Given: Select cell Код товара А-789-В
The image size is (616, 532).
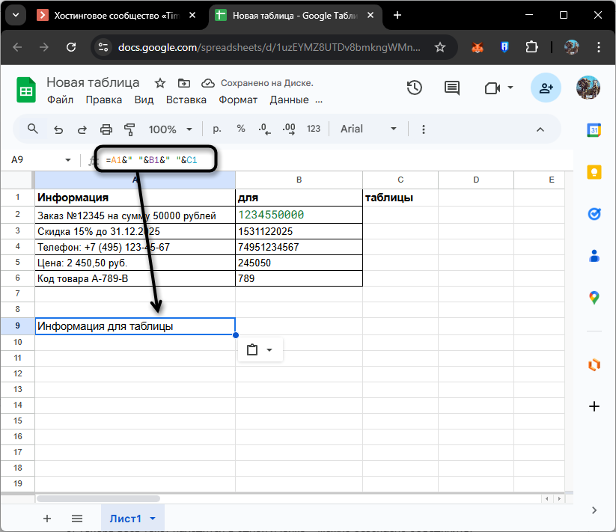Looking at the screenshot, I should tap(135, 278).
